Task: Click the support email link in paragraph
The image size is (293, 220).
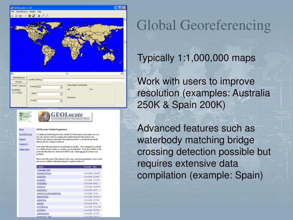Action: pos(83,152)
